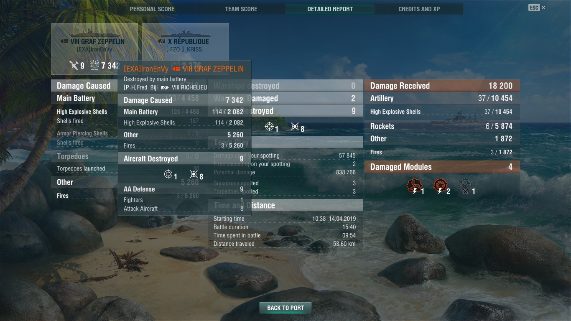The height and width of the screenshot is (321, 571).
Task: Open the Personal Score tab
Action: (152, 9)
